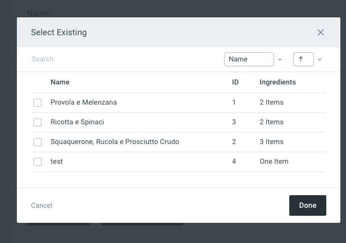Check the Provola e Melenzana checkbox

tap(38, 103)
